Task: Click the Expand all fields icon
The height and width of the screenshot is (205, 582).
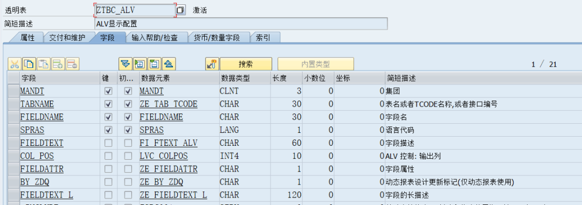Action: [x=126, y=64]
